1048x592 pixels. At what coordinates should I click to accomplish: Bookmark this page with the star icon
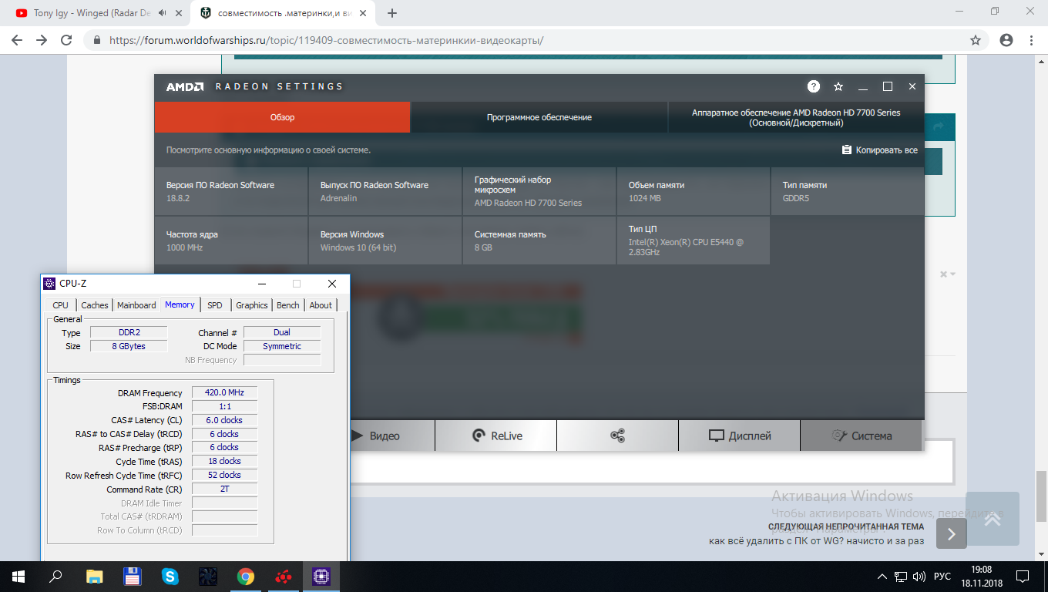(976, 40)
